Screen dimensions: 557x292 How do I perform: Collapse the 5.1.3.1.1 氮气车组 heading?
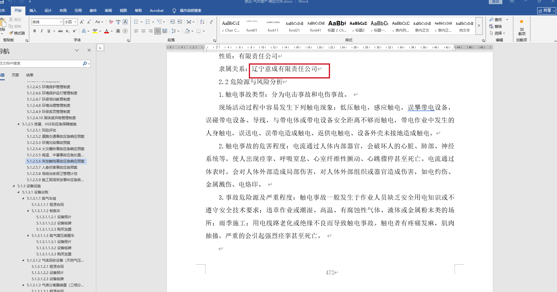point(23,199)
